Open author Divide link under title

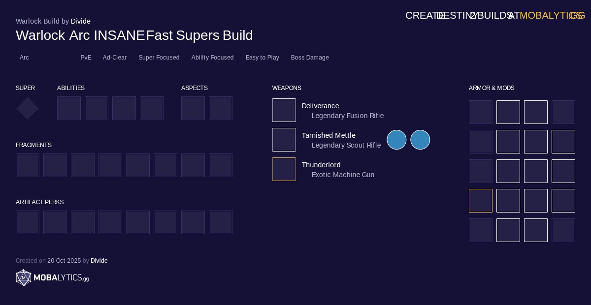81,21
